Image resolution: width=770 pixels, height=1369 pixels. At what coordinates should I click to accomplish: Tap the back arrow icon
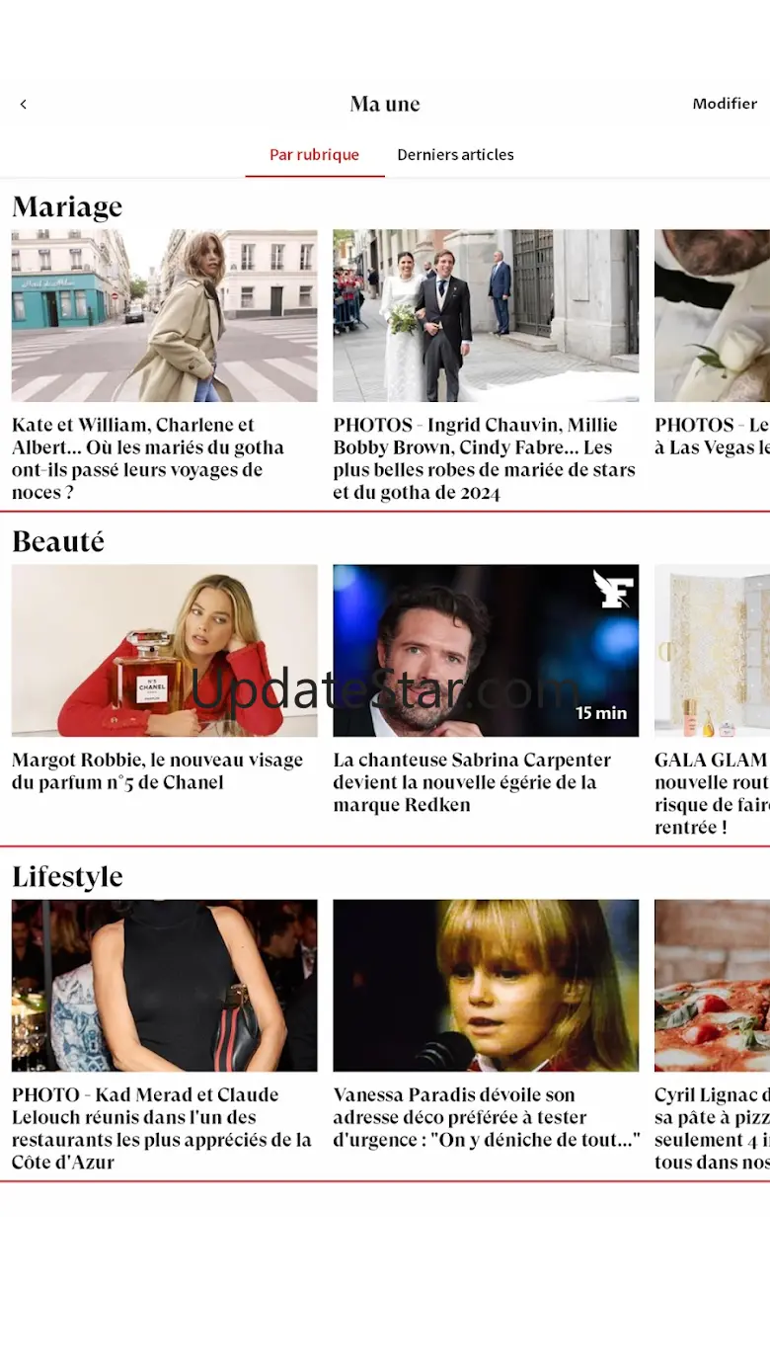[24, 104]
